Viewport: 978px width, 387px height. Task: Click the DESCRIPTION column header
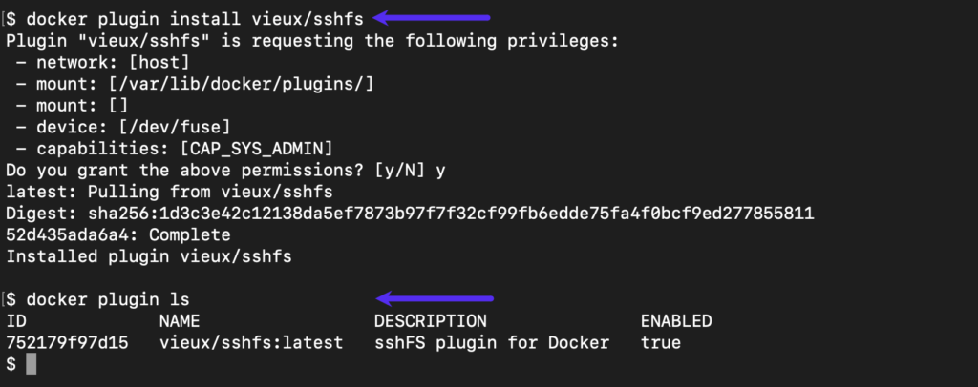coord(430,321)
